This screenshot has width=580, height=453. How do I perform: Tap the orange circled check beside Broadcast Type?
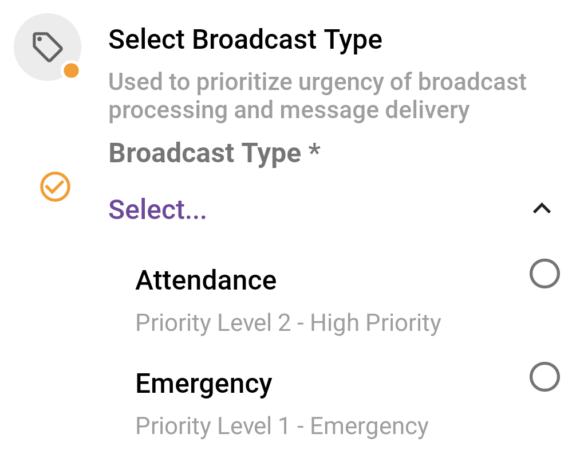[x=55, y=186]
